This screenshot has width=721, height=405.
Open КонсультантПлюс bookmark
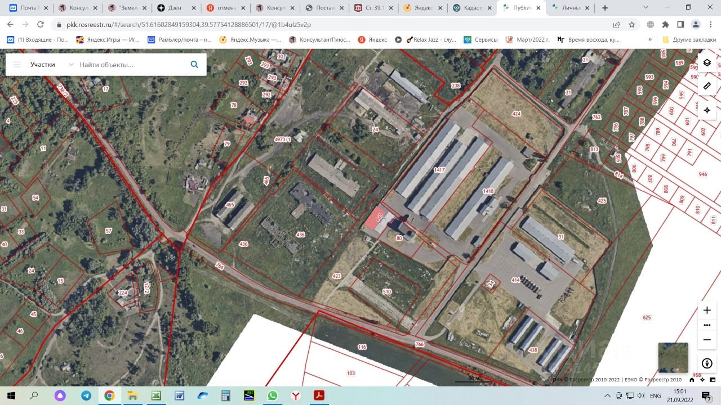[319, 40]
